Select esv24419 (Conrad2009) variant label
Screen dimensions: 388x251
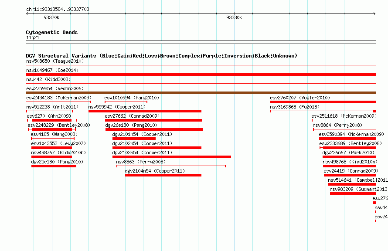pyautogui.click(x=351, y=171)
